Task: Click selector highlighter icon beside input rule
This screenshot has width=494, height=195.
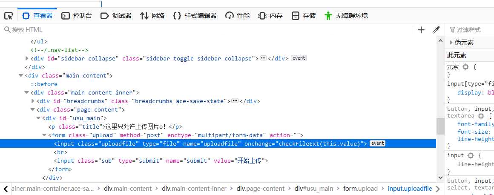Action: coord(471,155)
